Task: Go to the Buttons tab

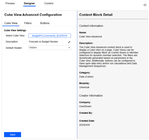Action: (x=45, y=23)
